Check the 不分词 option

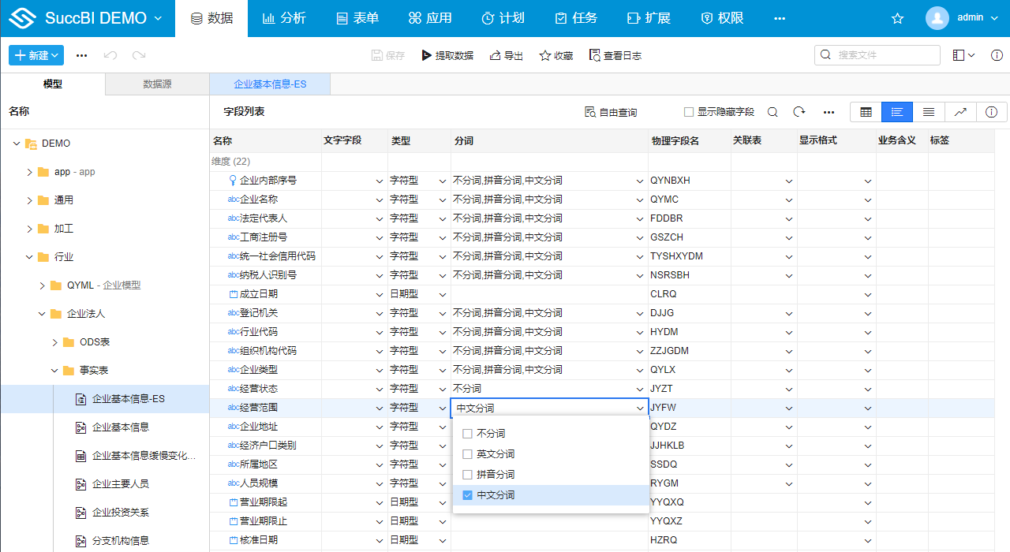[x=467, y=434]
